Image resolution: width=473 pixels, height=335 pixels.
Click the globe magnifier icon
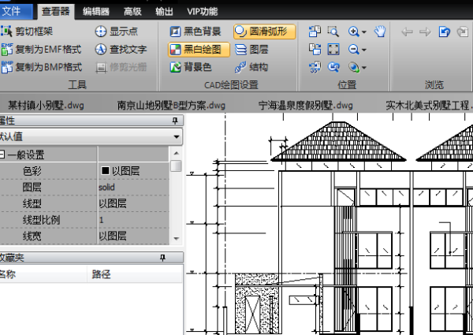[x=353, y=67]
